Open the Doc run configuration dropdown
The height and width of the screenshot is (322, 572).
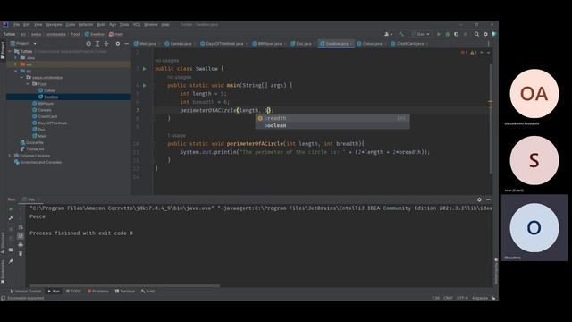[x=421, y=34]
